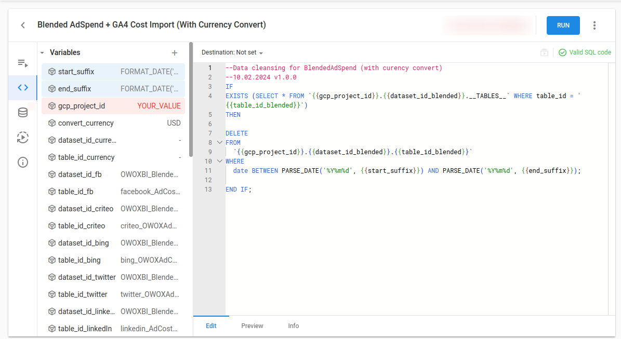Click the dataset_id_twitter variable icon
Image resolution: width=621 pixels, height=339 pixels.
coord(52,277)
